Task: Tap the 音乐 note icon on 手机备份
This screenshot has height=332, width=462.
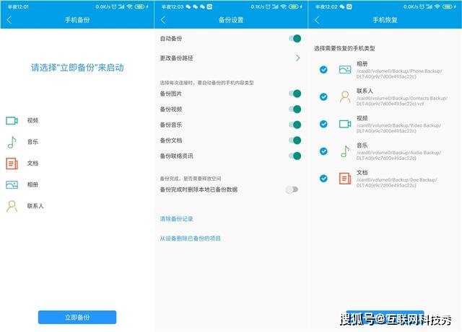Action: [12, 142]
